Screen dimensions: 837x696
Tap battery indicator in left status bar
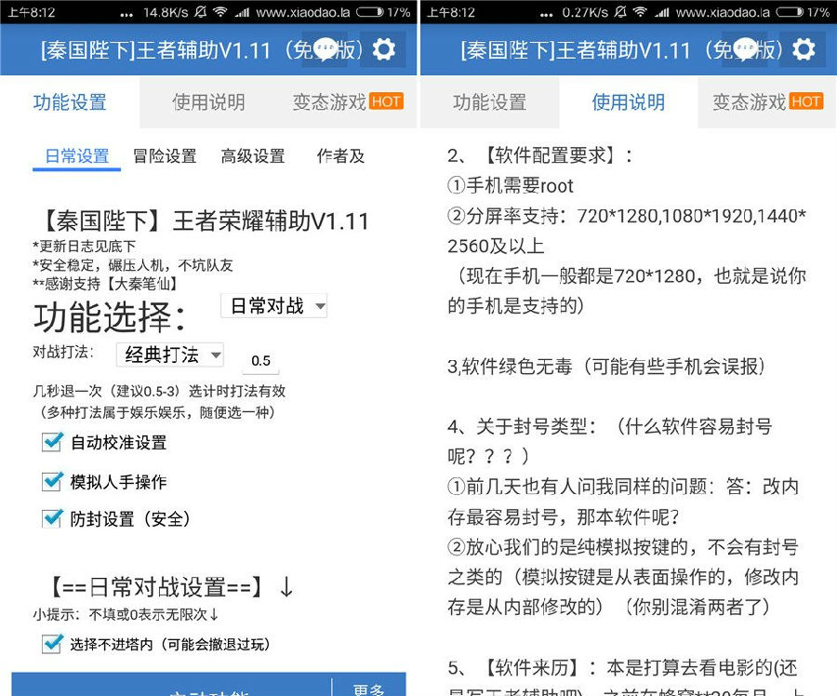pos(369,12)
